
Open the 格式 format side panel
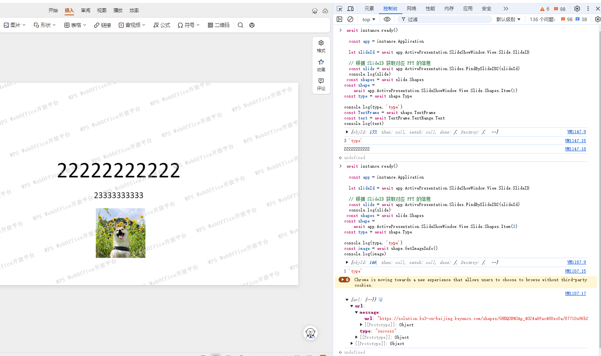pos(321,46)
